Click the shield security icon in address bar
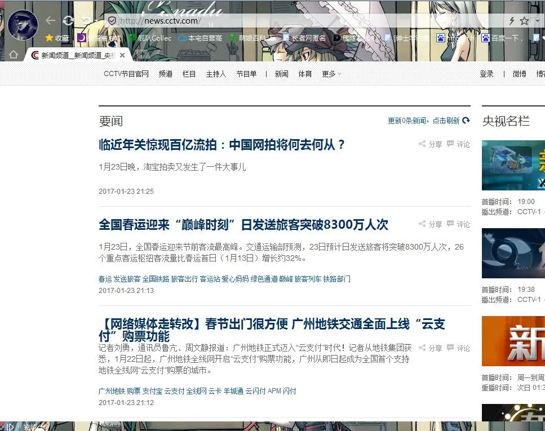 click(112, 21)
